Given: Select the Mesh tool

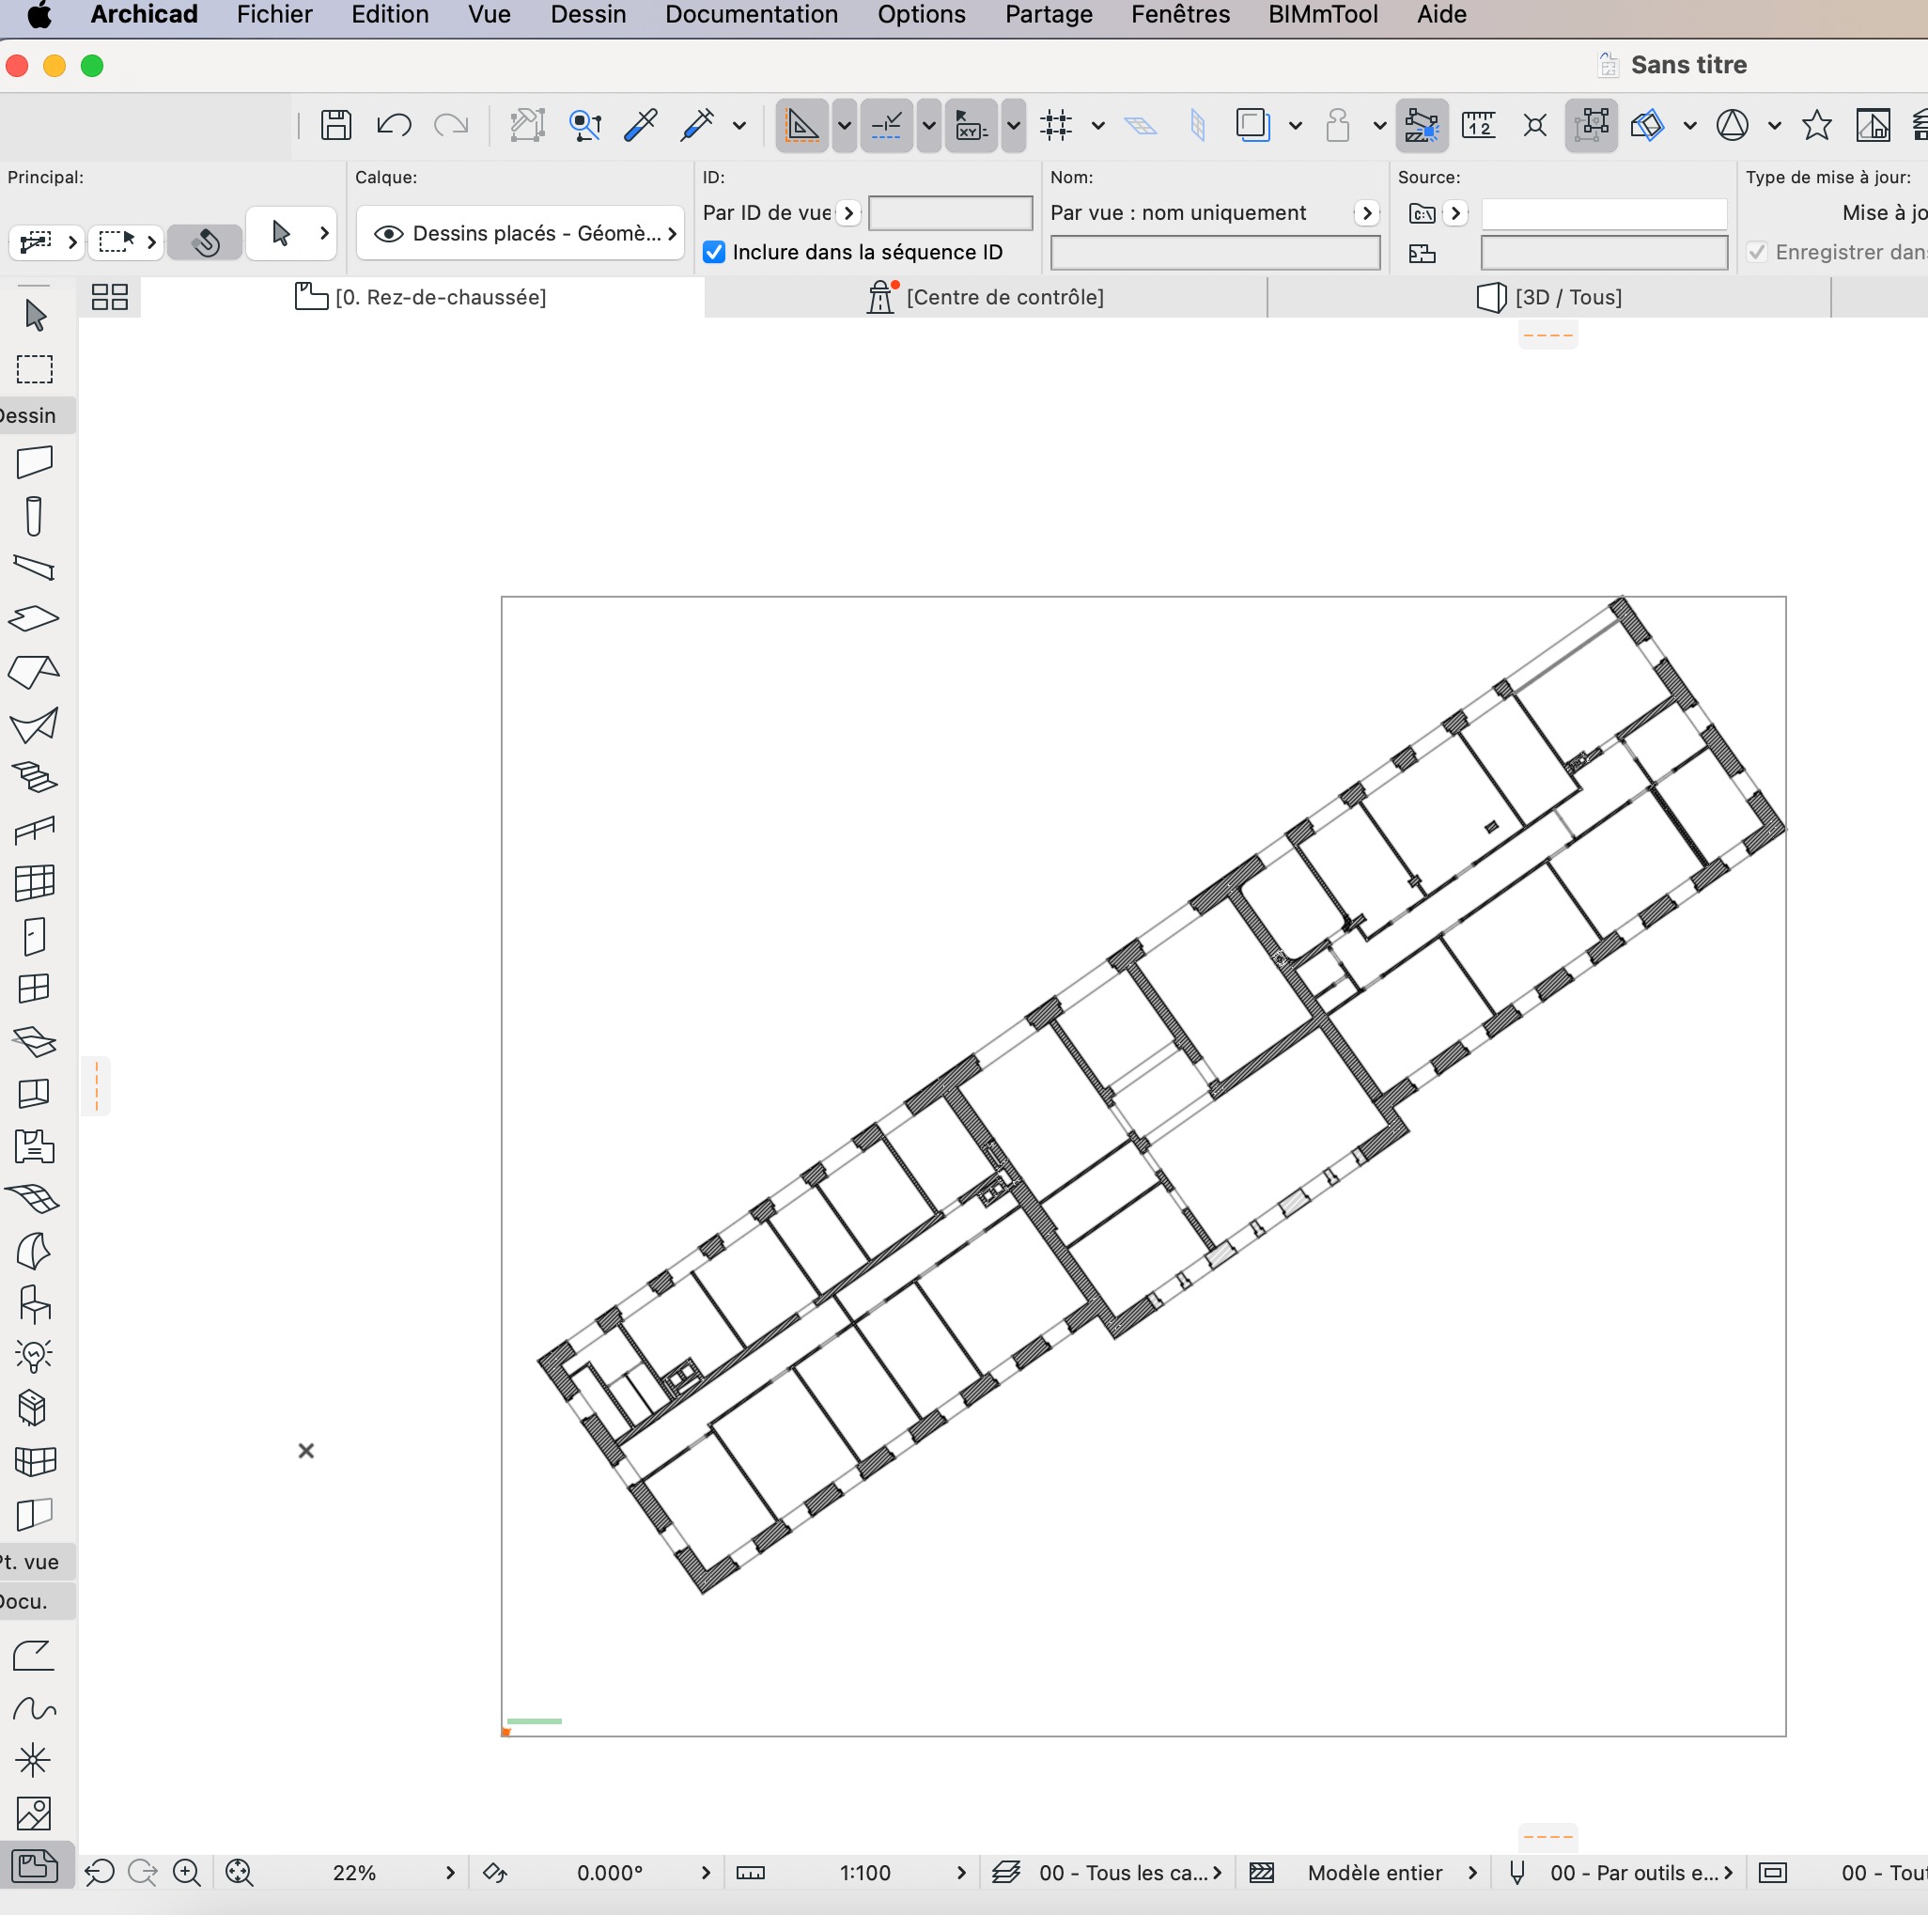Looking at the screenshot, I should [x=34, y=1197].
